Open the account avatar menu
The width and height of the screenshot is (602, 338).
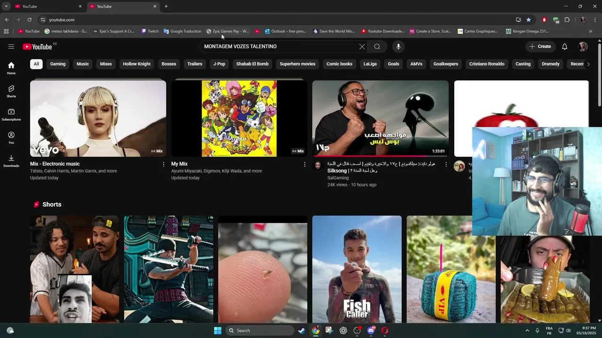pos(583,46)
